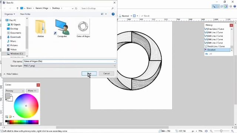
Task: Select Desktop in navigation tree
Action: 13,29
